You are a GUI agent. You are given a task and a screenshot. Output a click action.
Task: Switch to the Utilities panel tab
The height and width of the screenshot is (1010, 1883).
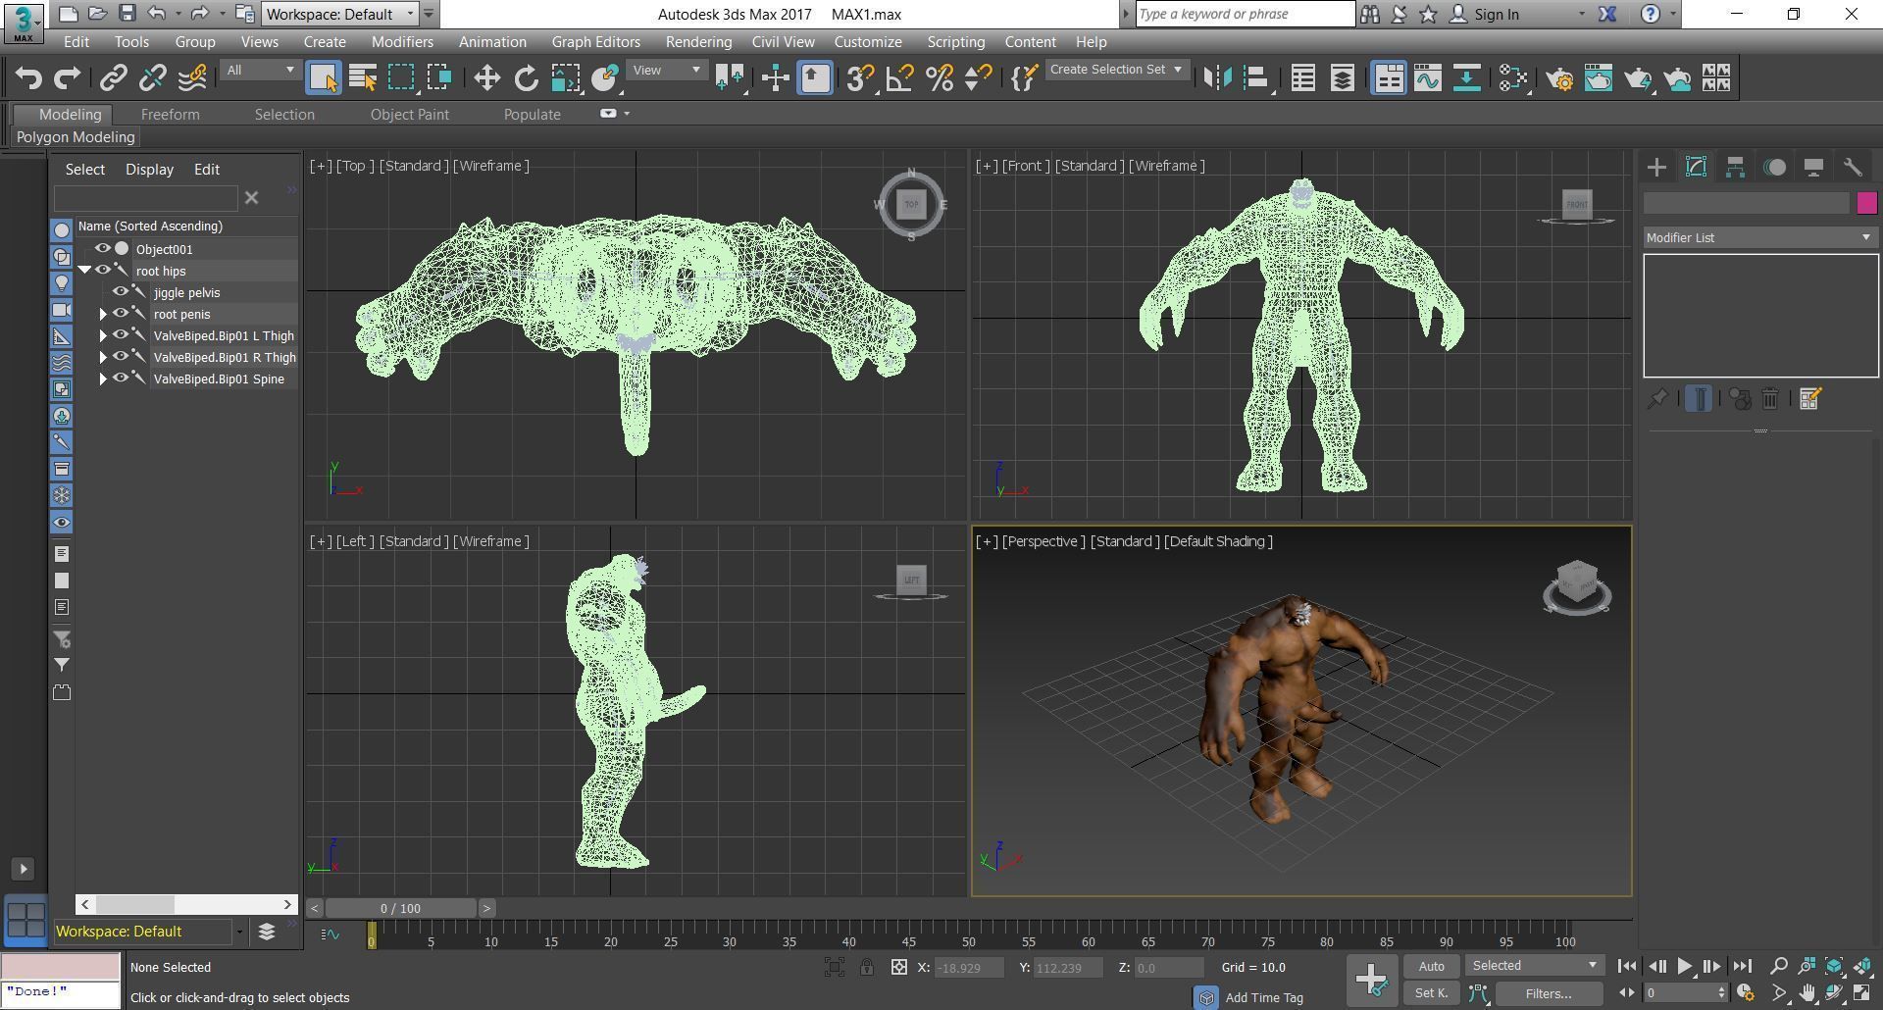tap(1853, 168)
